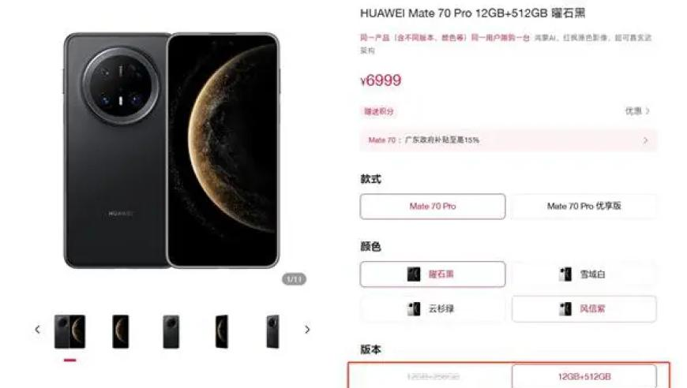Viewport: 687px width, 388px height.
Task: Show first thumbnail with front and back view
Action: pos(69,331)
